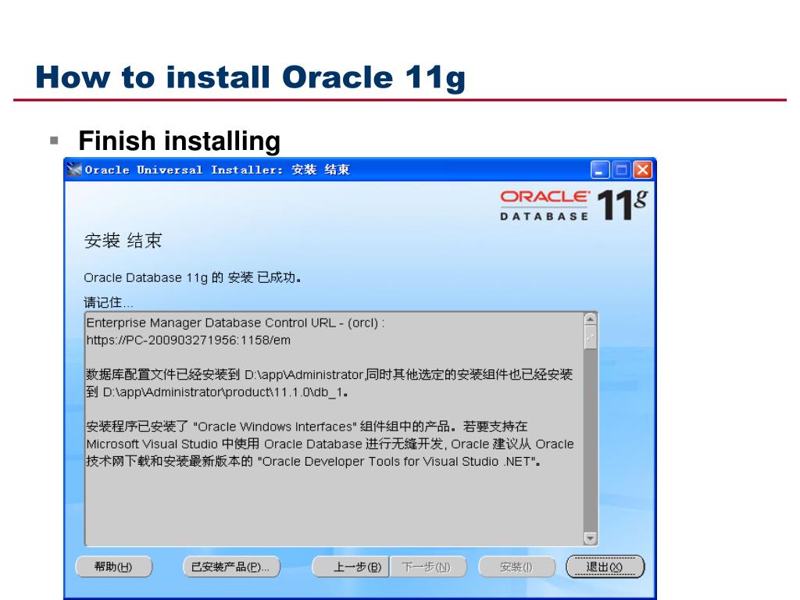
Task: Click the text 'Enterprise Manager Database Control URL - (orcl)'
Action: 232,323
